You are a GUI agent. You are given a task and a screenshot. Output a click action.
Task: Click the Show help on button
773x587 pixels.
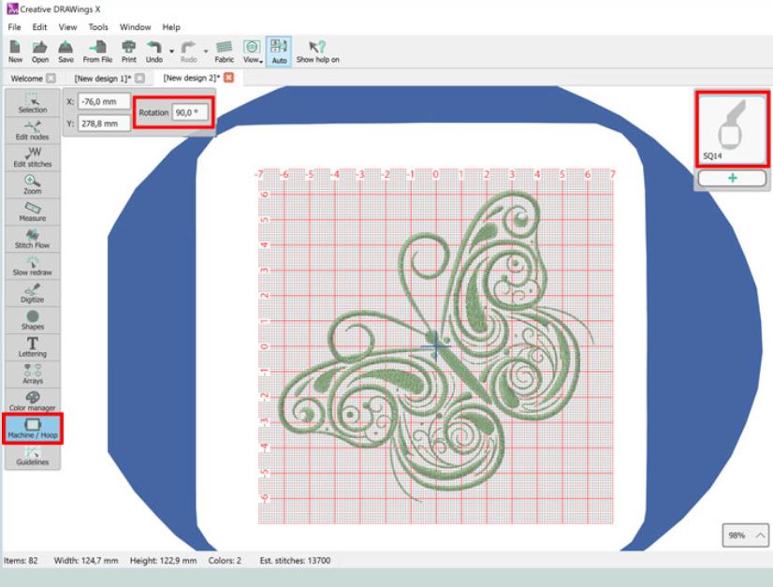(x=318, y=51)
